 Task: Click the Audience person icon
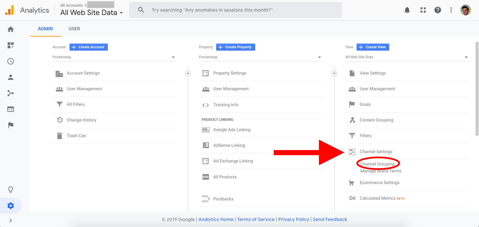click(x=10, y=77)
